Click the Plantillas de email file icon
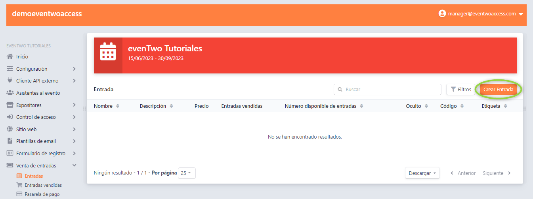The height and width of the screenshot is (199, 533). pyautogui.click(x=10, y=141)
